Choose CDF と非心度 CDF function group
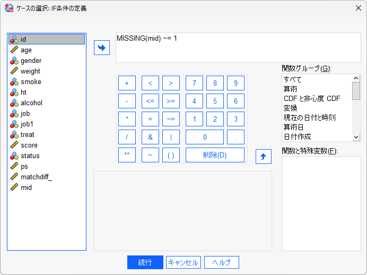The height and width of the screenshot is (275, 367). [312, 98]
